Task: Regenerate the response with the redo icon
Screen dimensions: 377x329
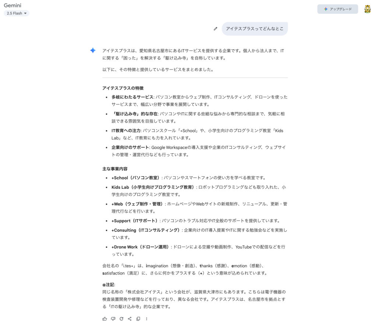Action: (121, 319)
